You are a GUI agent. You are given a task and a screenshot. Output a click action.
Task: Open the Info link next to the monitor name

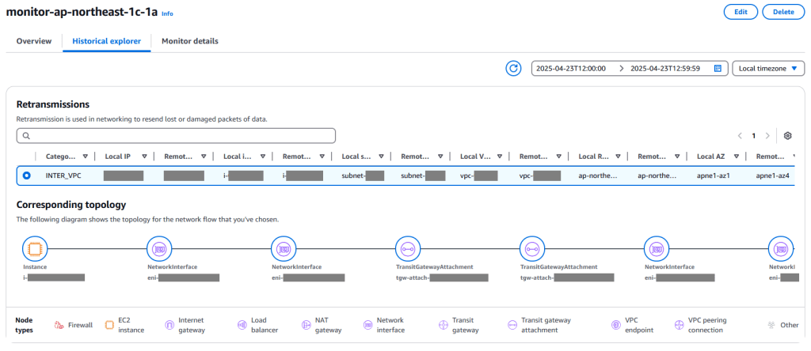[x=167, y=14]
